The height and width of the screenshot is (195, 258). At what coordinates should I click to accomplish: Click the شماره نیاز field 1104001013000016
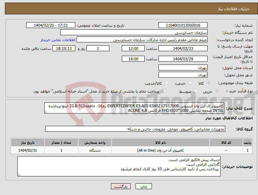(183, 25)
